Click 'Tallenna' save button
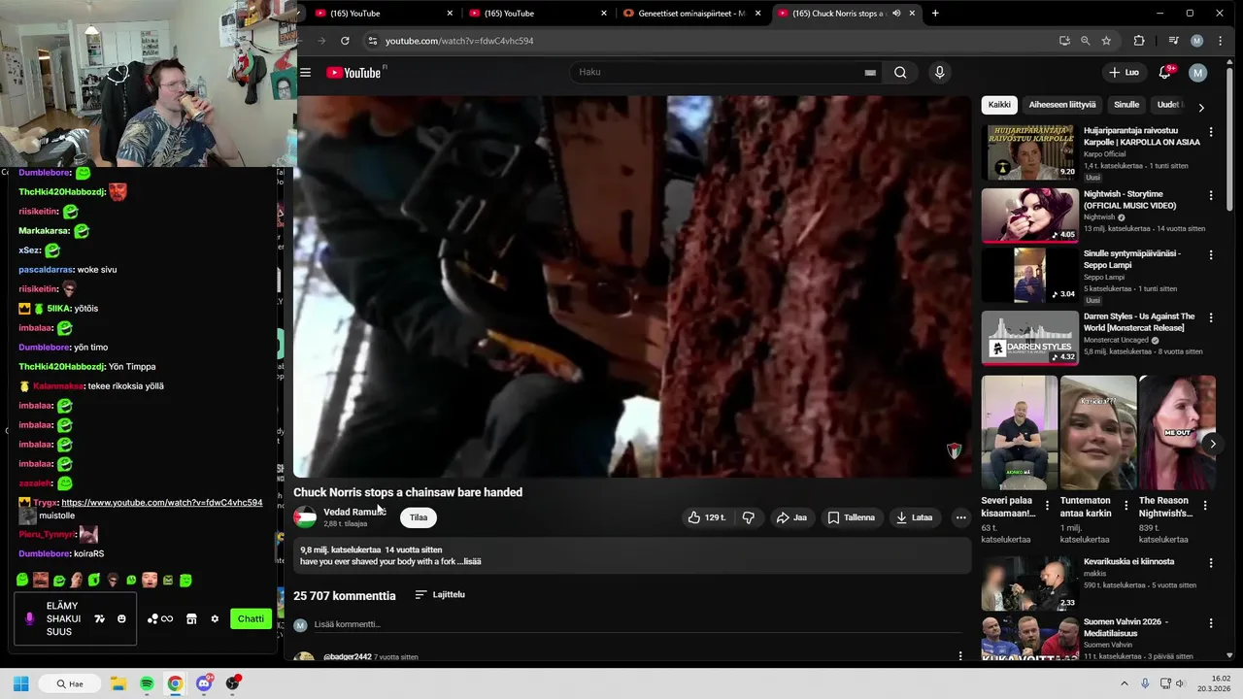1243x699 pixels. 852,517
